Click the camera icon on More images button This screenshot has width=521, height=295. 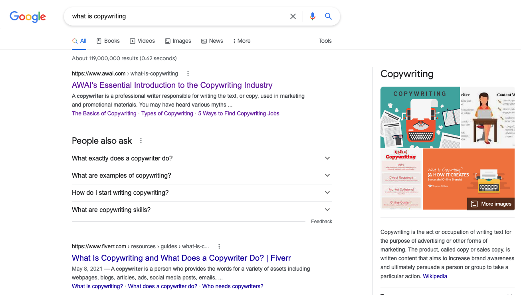(474, 204)
